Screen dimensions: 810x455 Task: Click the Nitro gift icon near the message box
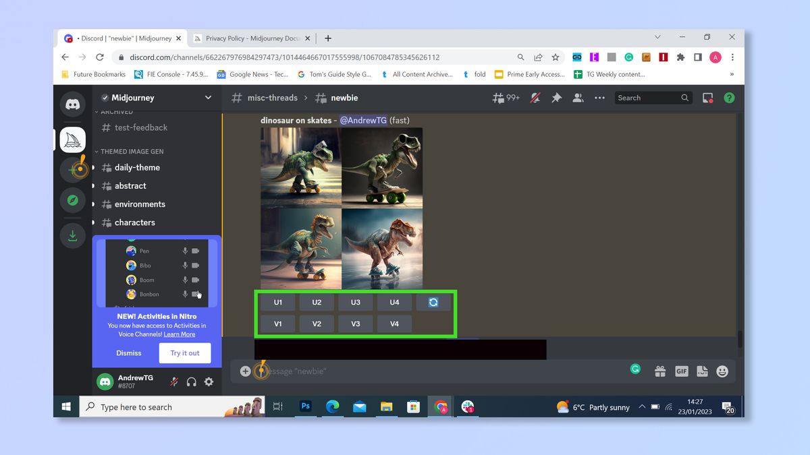pos(659,371)
